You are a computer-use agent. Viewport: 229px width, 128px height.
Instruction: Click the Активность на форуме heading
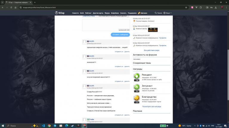click(x=145, y=55)
